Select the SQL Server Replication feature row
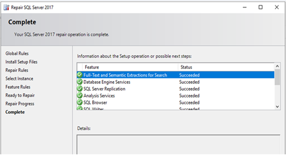 [x=104, y=89]
